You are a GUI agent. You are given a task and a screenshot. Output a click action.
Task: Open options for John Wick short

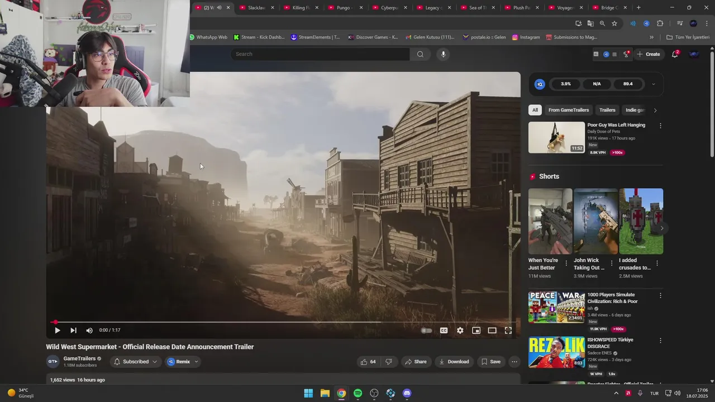click(x=612, y=263)
